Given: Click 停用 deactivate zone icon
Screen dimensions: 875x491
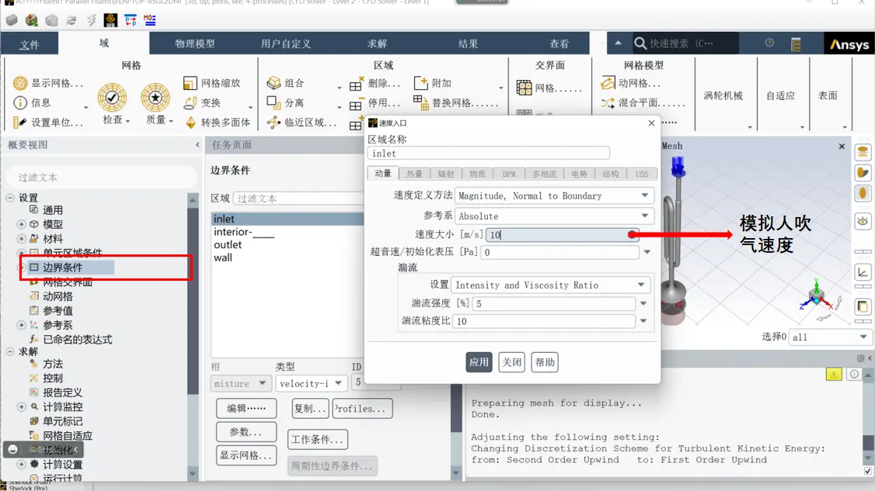Looking at the screenshot, I should 355,104.
